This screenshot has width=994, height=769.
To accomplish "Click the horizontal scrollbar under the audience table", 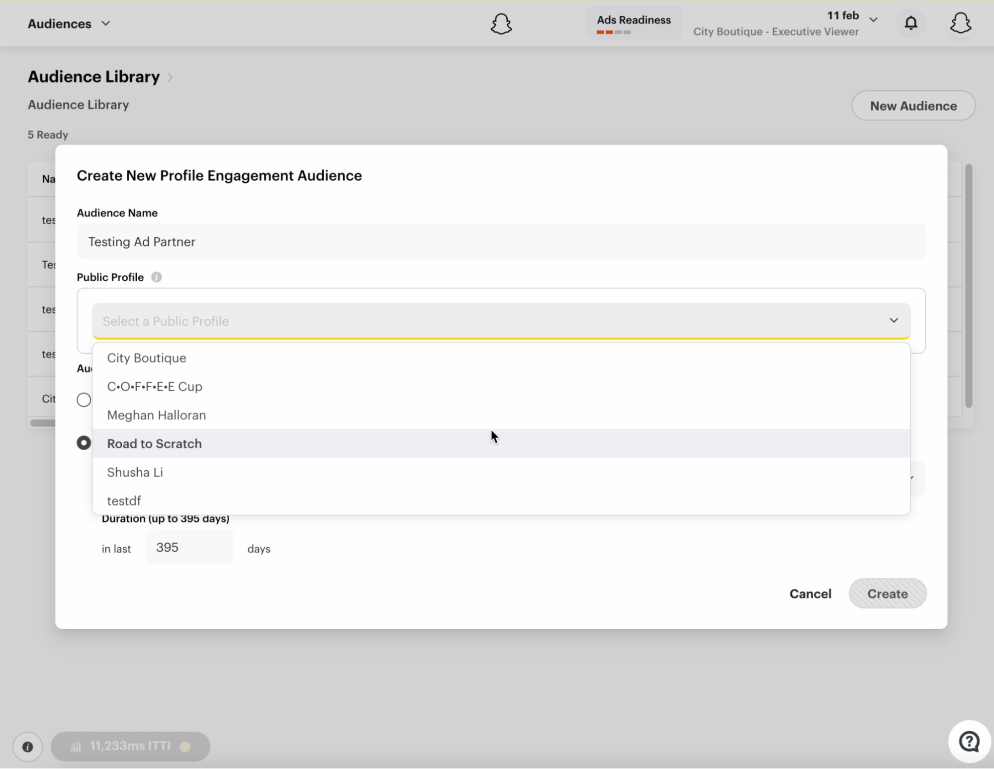I will [43, 423].
